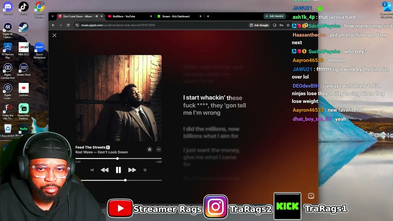Seek within the song progress bar
Image resolution: width=393 pixels, height=221 pixels.
coord(119,159)
